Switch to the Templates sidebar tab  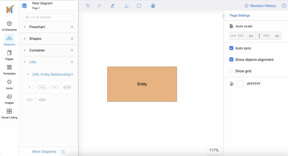(9, 70)
